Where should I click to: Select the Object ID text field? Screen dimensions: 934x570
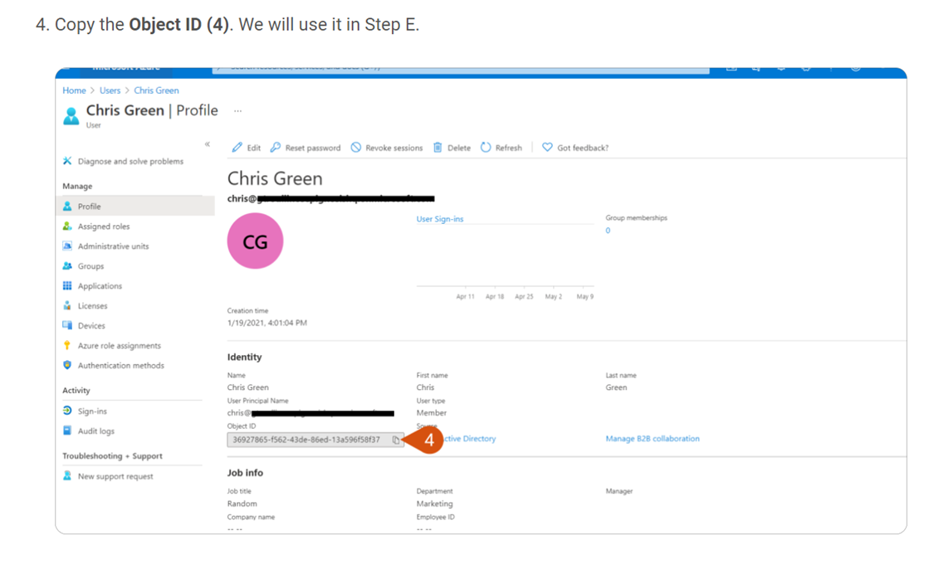click(x=307, y=440)
